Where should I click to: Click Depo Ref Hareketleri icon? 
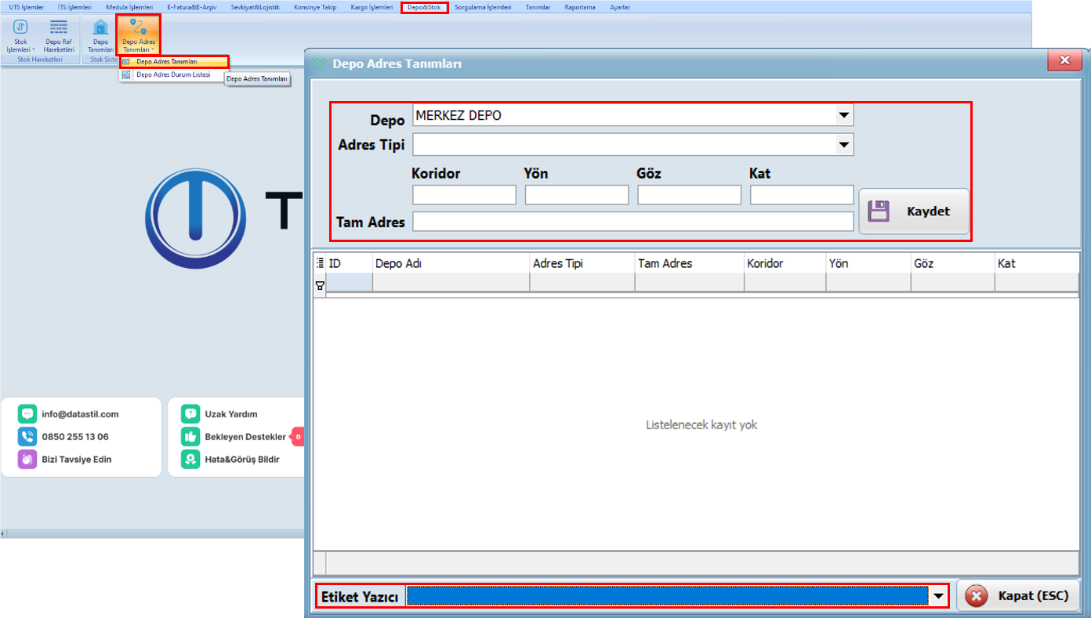[x=59, y=27]
